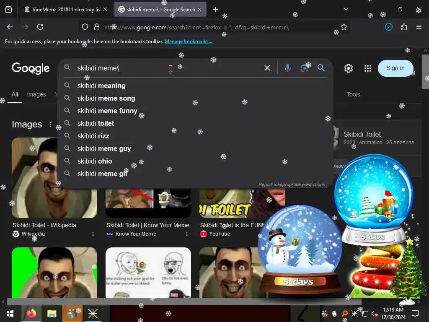The image size is (429, 322).
Task: Click the Firefox taskbar icon
Action: point(31,314)
